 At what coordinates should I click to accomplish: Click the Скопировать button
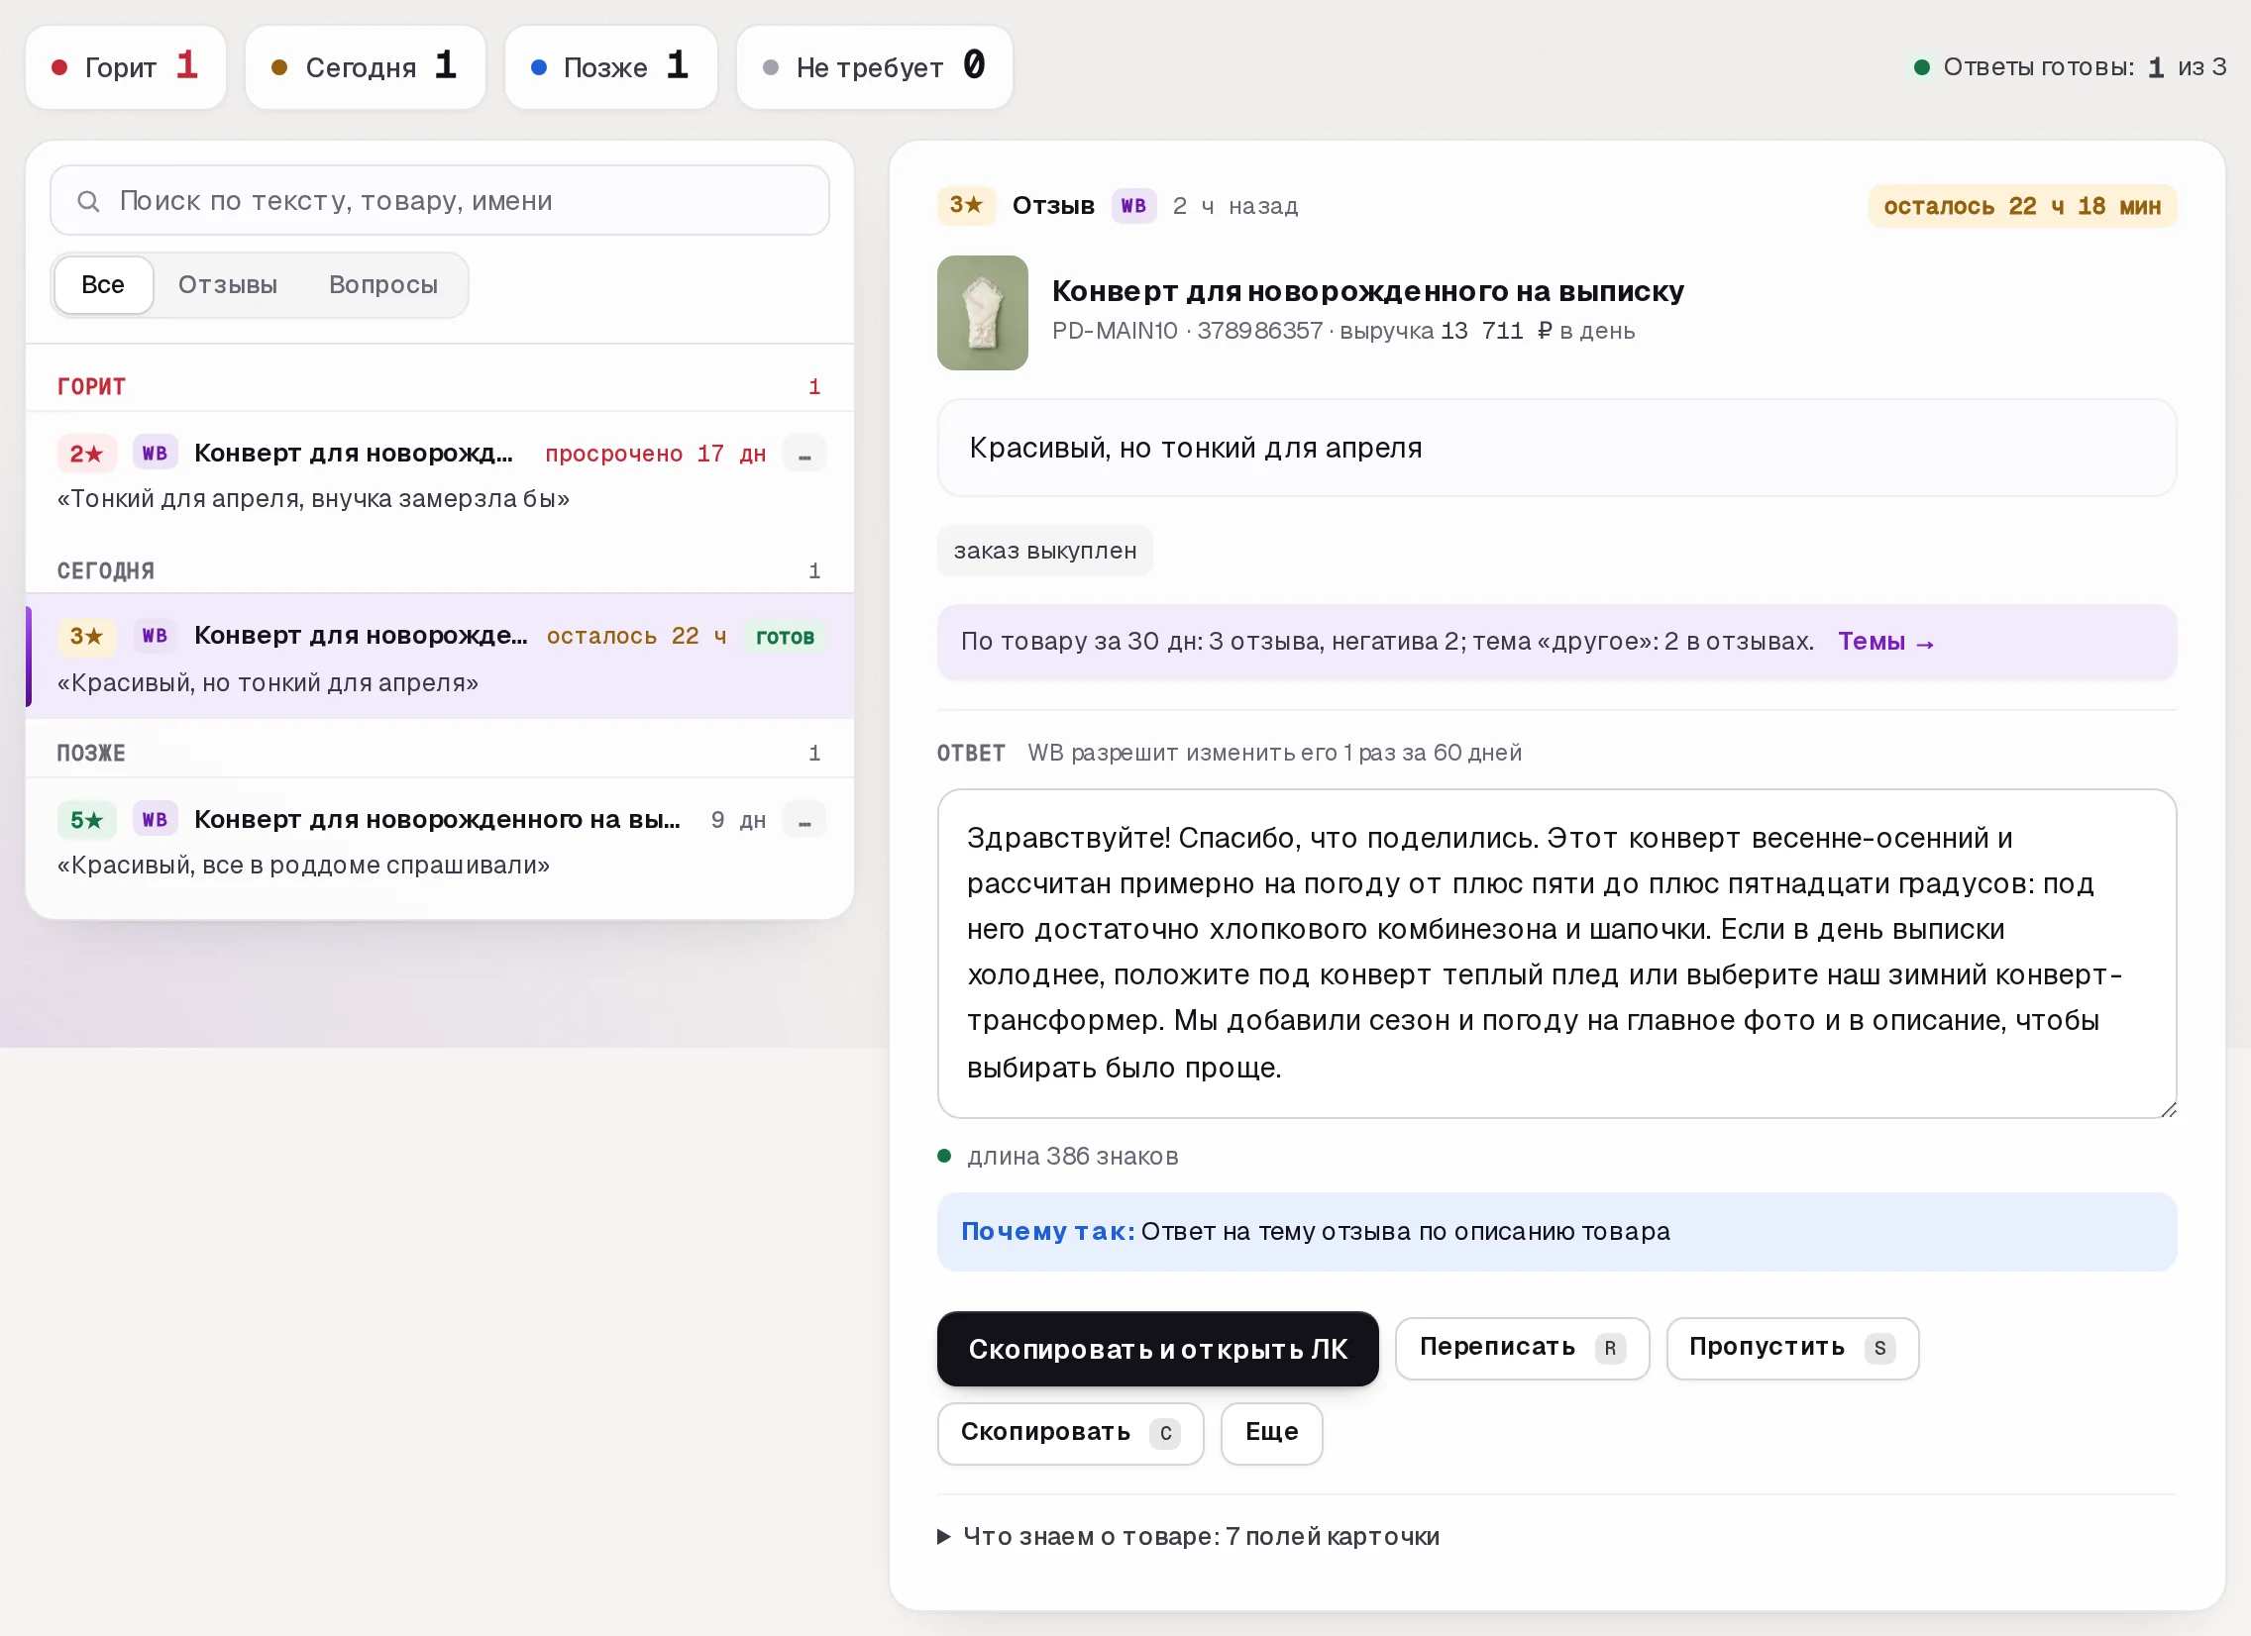(x=1070, y=1433)
